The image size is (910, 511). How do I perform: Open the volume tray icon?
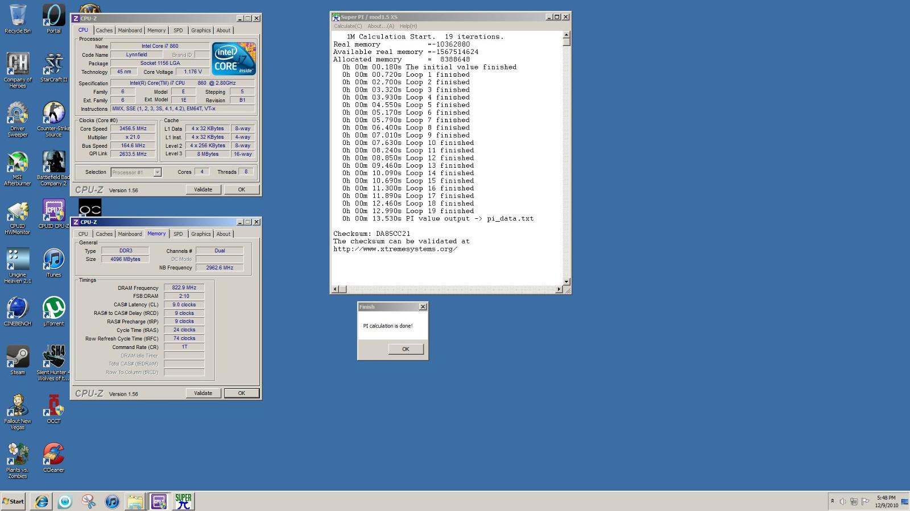(x=843, y=501)
